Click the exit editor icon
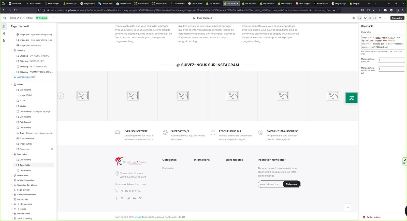 (x=4, y=18)
